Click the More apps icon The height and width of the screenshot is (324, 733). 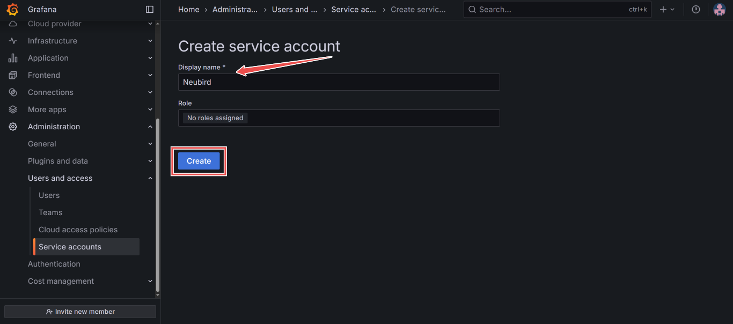click(12, 109)
